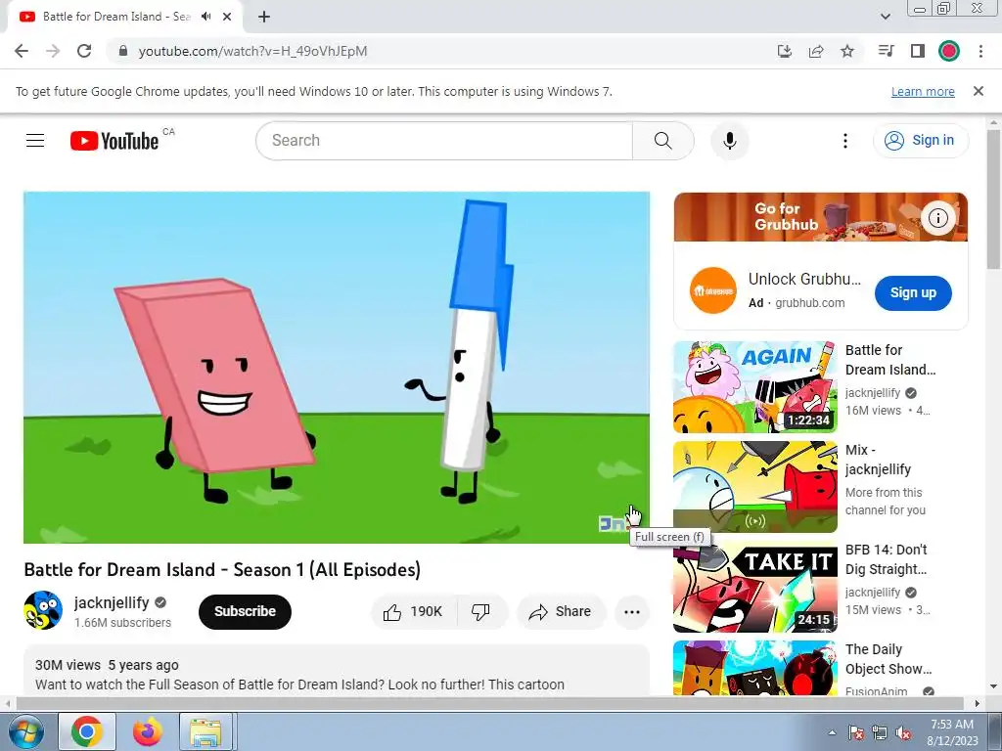Viewport: 1002px width, 751px height.
Task: Click the search magnifier button
Action: [x=662, y=141]
